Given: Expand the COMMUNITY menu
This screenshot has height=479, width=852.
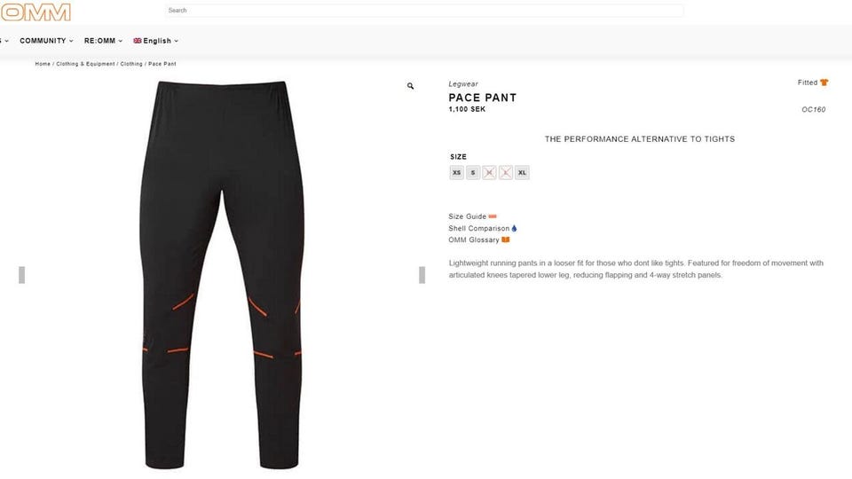Looking at the screenshot, I should (46, 41).
